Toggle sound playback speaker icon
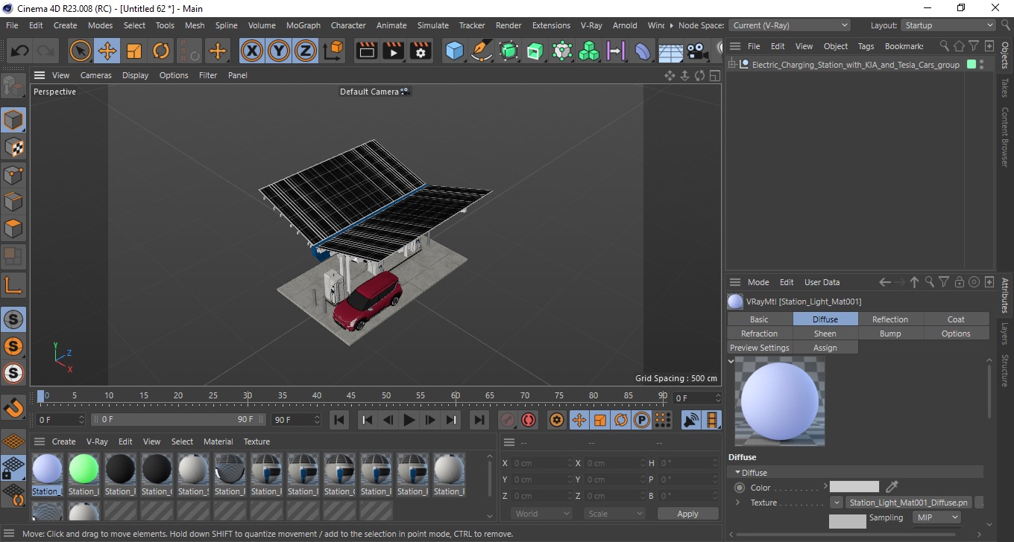The width and height of the screenshot is (1014, 542). click(691, 420)
